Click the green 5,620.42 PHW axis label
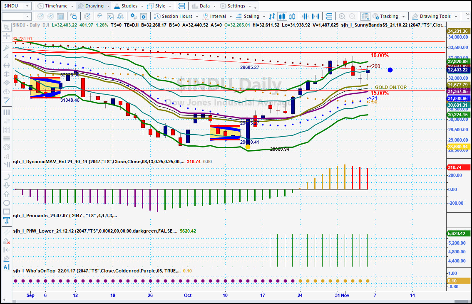Viewport: 472px width, 304px height. point(458,233)
